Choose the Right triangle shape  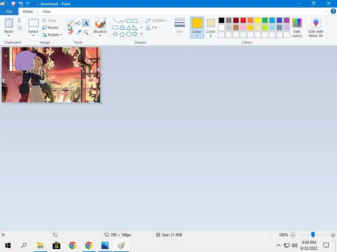(x=135, y=28)
